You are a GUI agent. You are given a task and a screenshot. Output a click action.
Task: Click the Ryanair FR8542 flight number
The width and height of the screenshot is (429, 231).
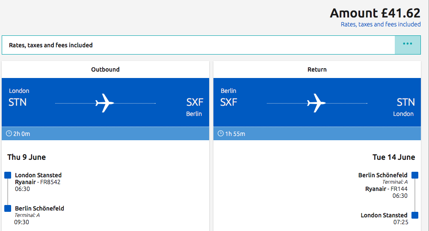(x=50, y=182)
